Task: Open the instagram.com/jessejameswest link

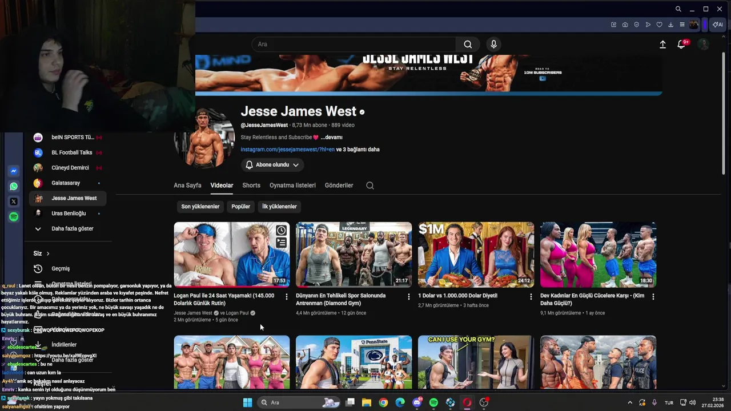Action: click(x=287, y=150)
